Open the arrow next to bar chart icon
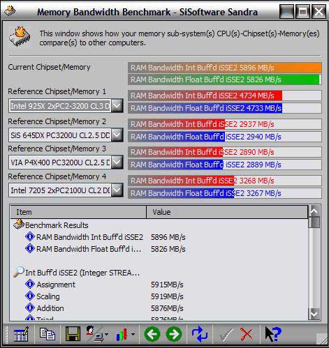Screen dimensions: 329x348 [133, 334]
